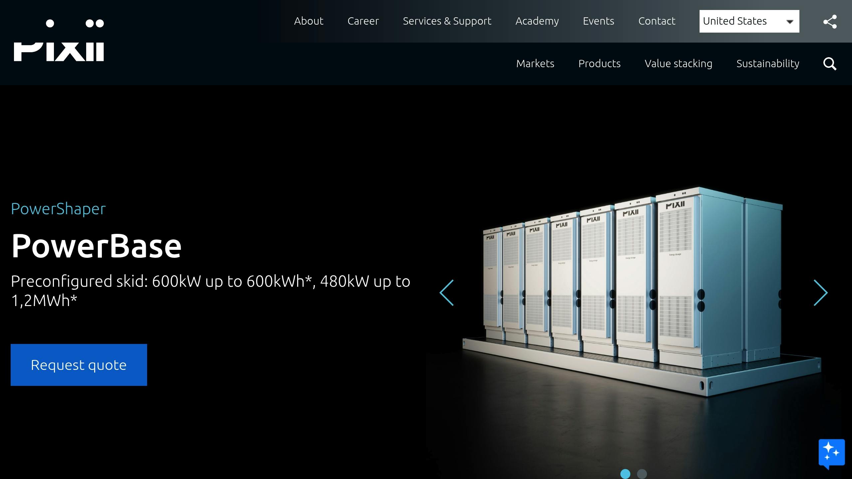Navigate to Career page

click(x=363, y=21)
